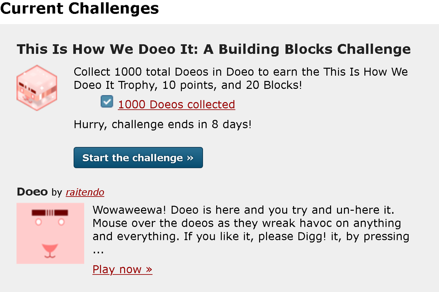Viewport: 439px width, 292px height.
Task: Click the cube icon beside the challenge description
Action: pyautogui.click(x=37, y=88)
